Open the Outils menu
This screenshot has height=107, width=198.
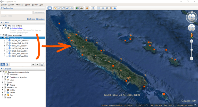point(28,5)
